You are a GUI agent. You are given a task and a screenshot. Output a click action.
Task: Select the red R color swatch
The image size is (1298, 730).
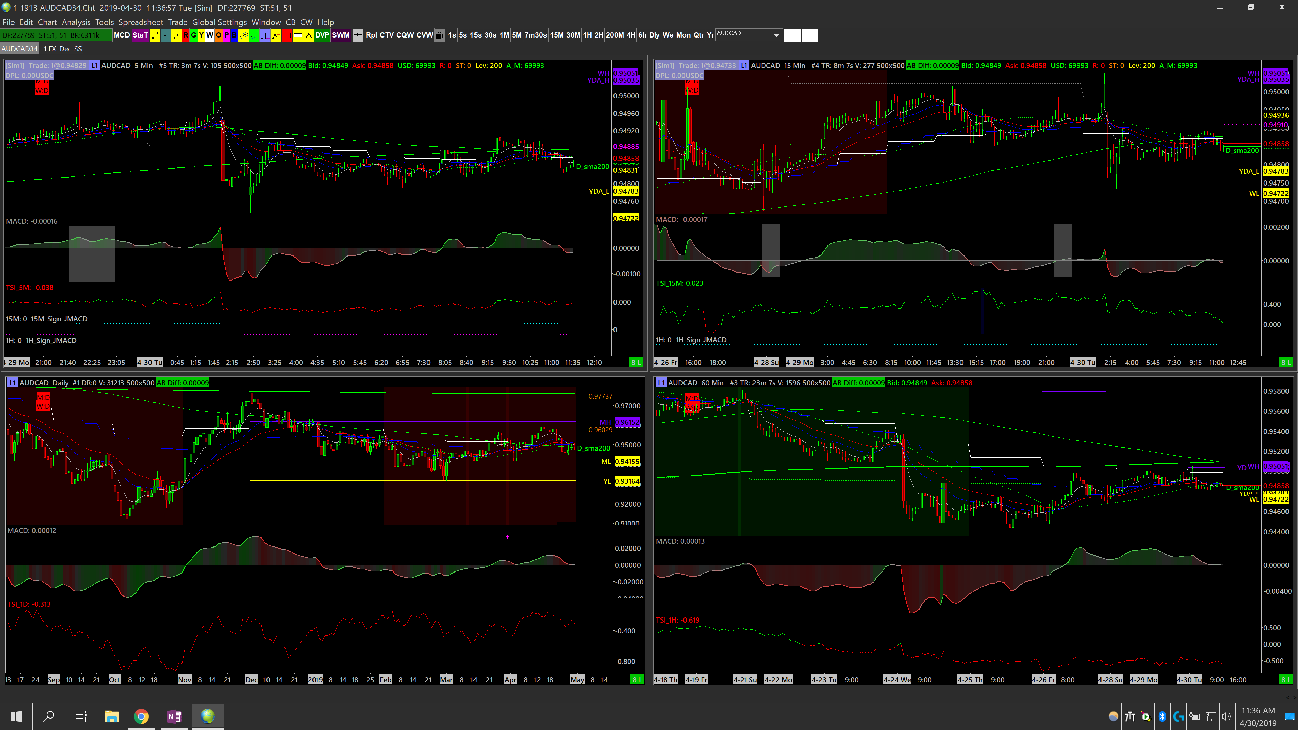(186, 35)
